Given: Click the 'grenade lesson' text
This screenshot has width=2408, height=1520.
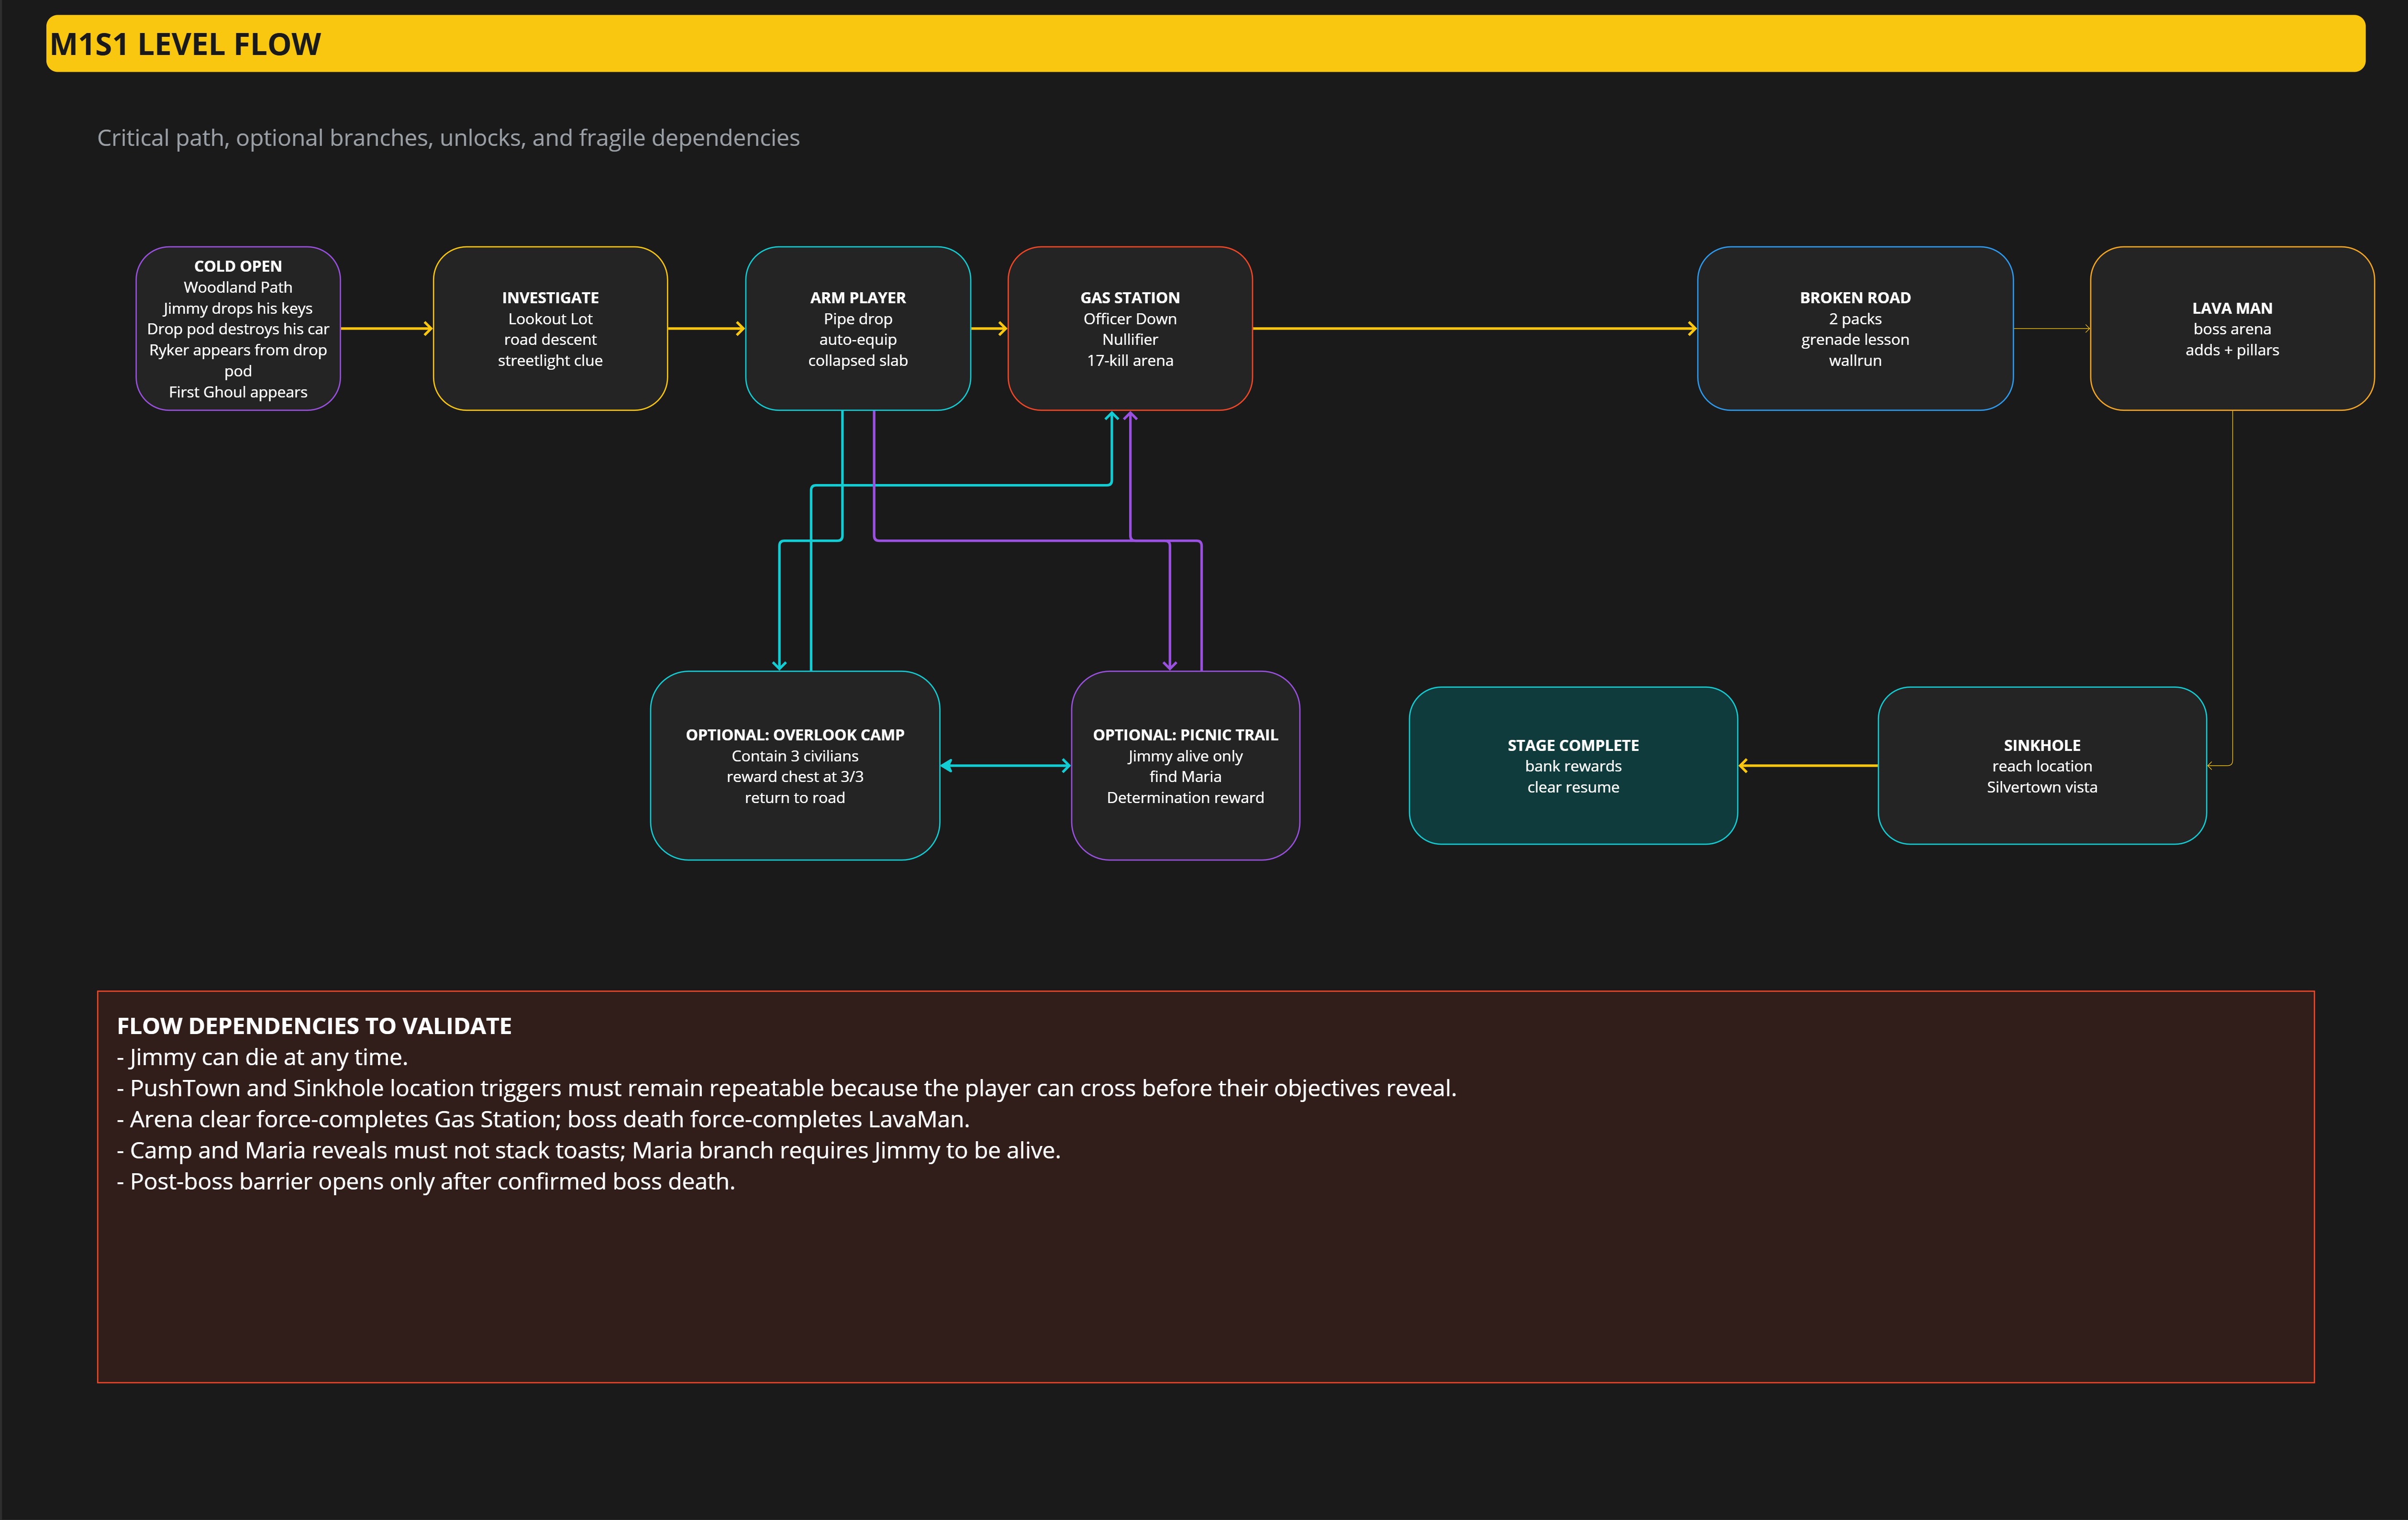Looking at the screenshot, I should (x=1855, y=339).
